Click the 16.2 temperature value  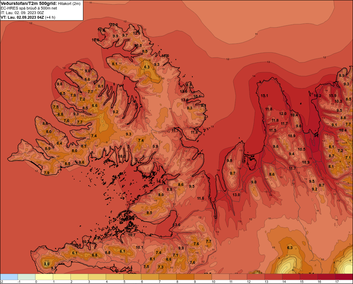click(317, 96)
